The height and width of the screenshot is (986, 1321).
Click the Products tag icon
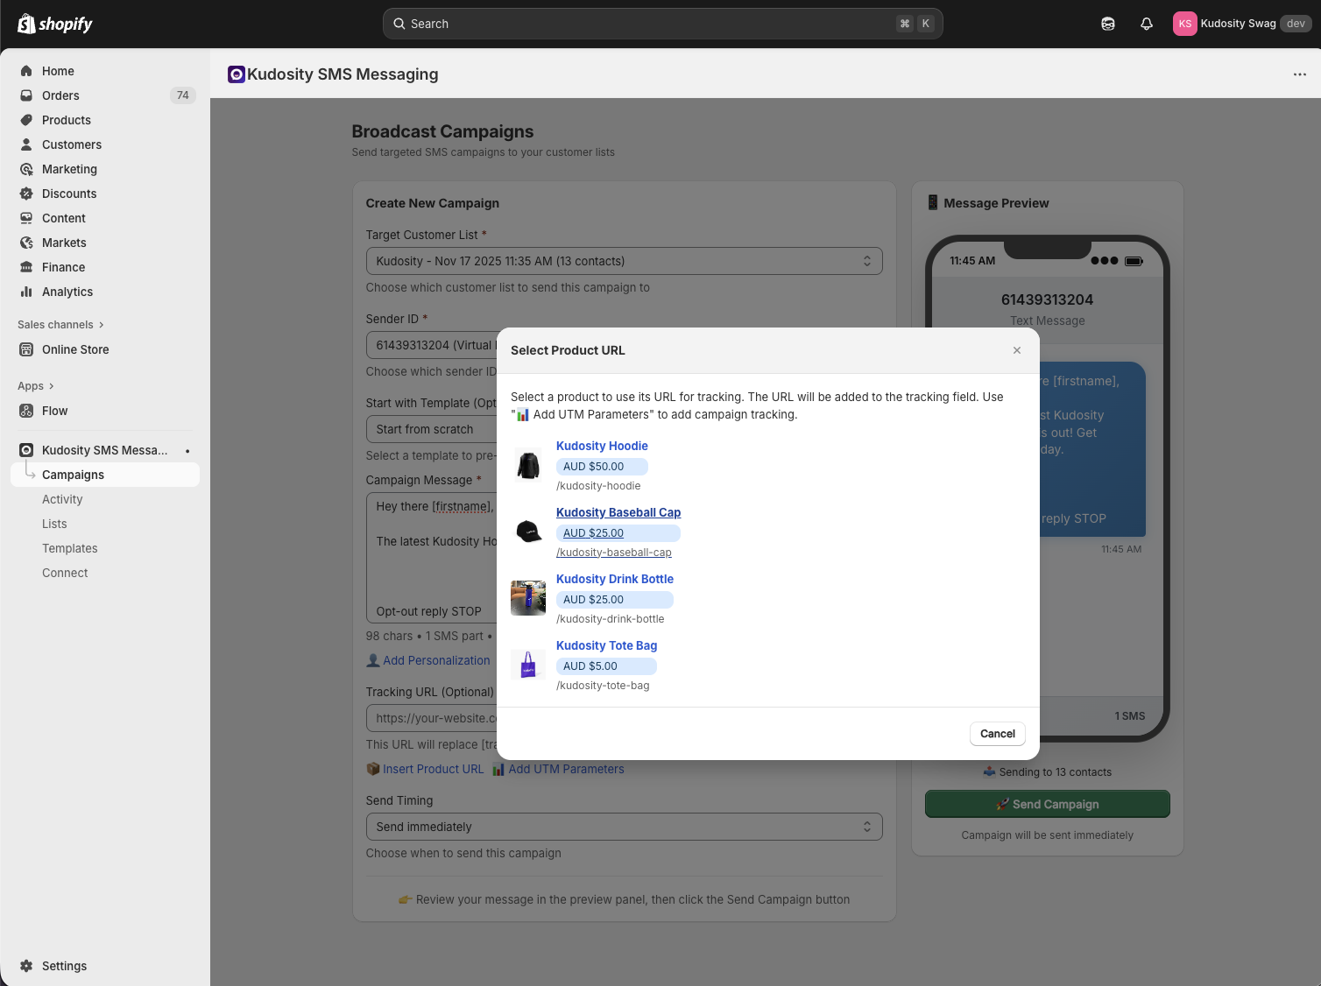pos(26,120)
